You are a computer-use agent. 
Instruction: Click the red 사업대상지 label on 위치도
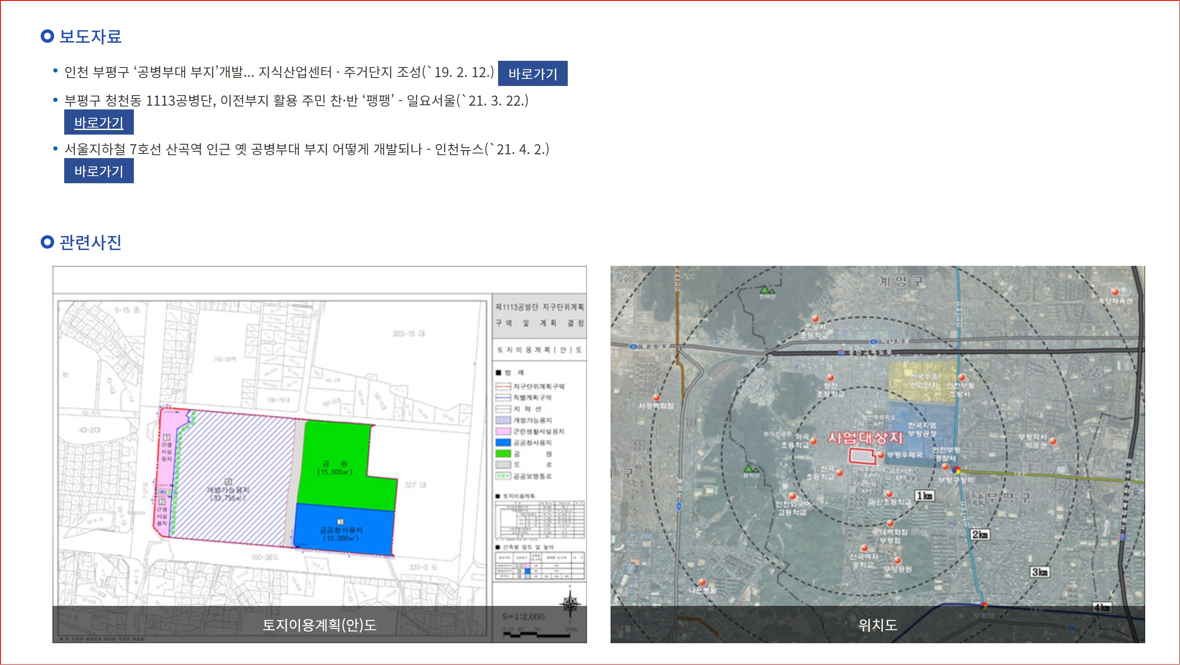point(865,438)
